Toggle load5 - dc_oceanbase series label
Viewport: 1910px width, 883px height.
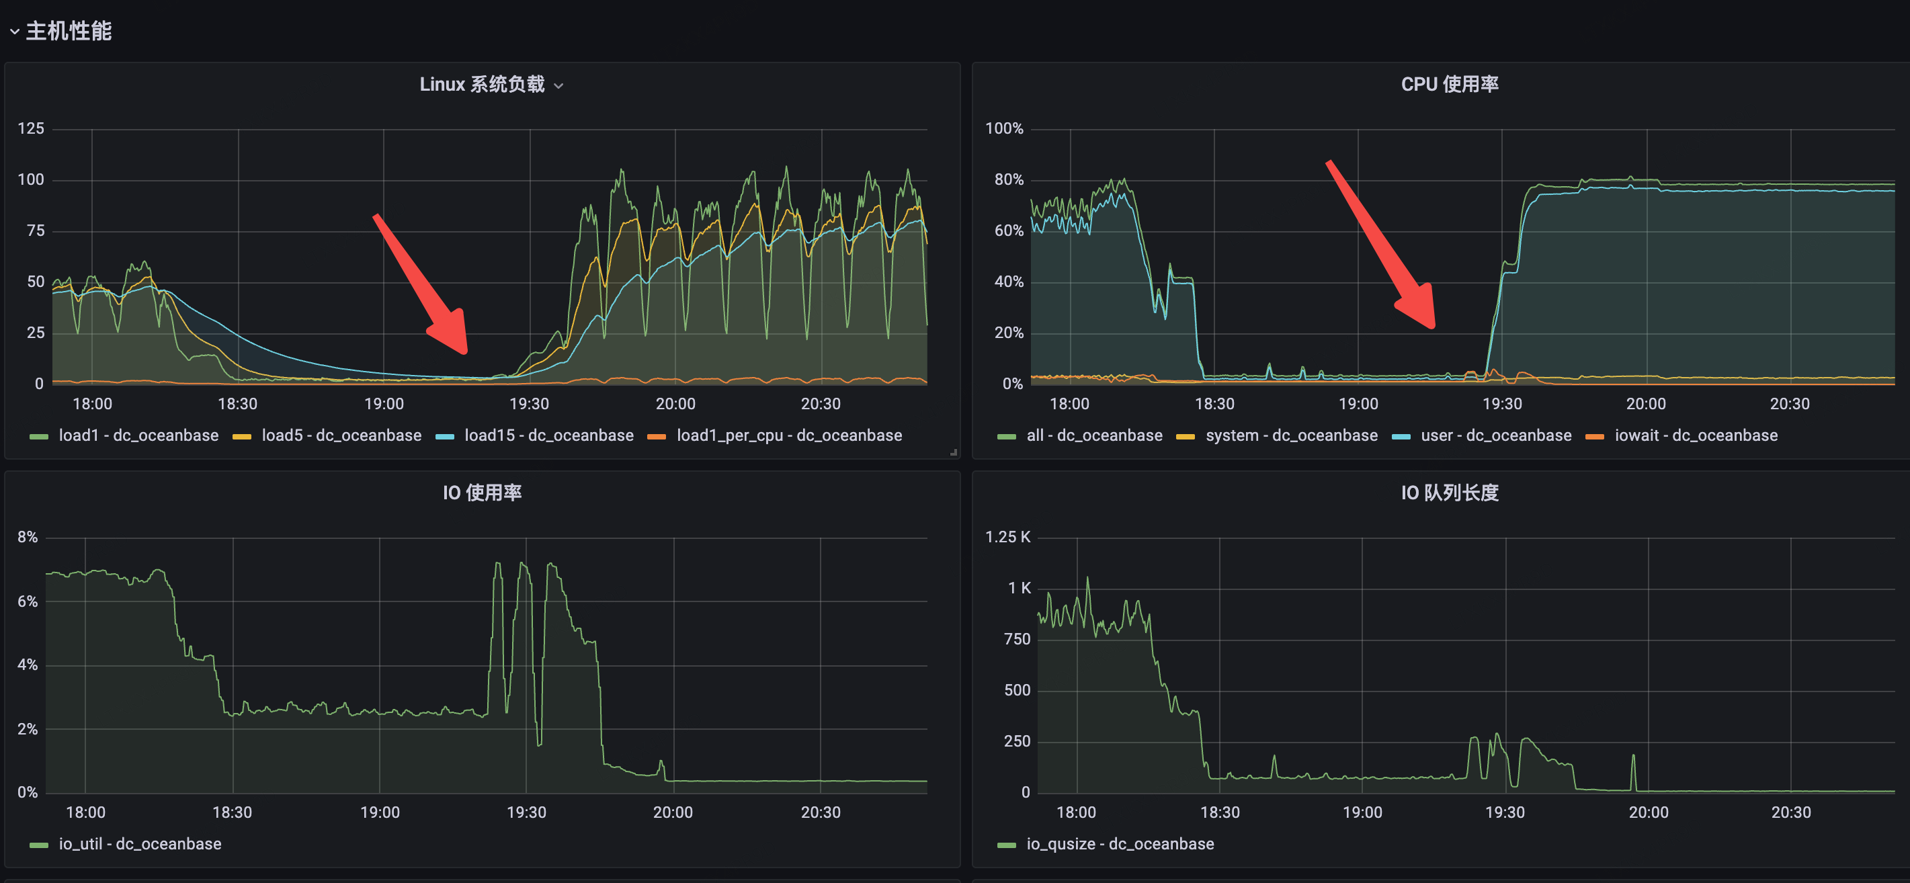coord(341,436)
